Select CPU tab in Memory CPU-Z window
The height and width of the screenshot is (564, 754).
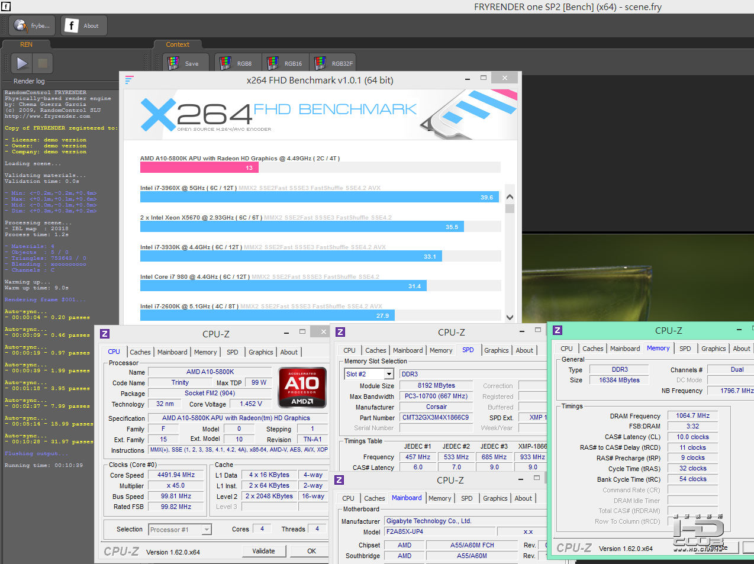coord(566,349)
